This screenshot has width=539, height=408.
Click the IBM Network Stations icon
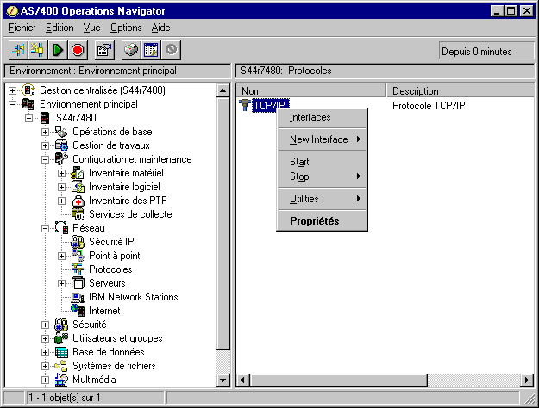pyautogui.click(x=78, y=297)
